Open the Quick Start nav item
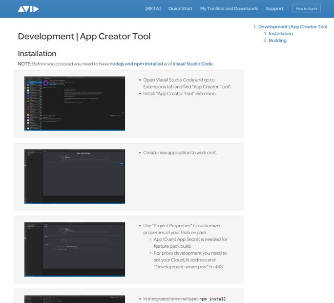Image resolution: width=334 pixels, height=303 pixels. click(180, 8)
